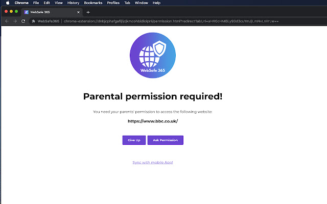Open the Bookmarks menu
The height and width of the screenshot is (204, 327).
(93, 3)
